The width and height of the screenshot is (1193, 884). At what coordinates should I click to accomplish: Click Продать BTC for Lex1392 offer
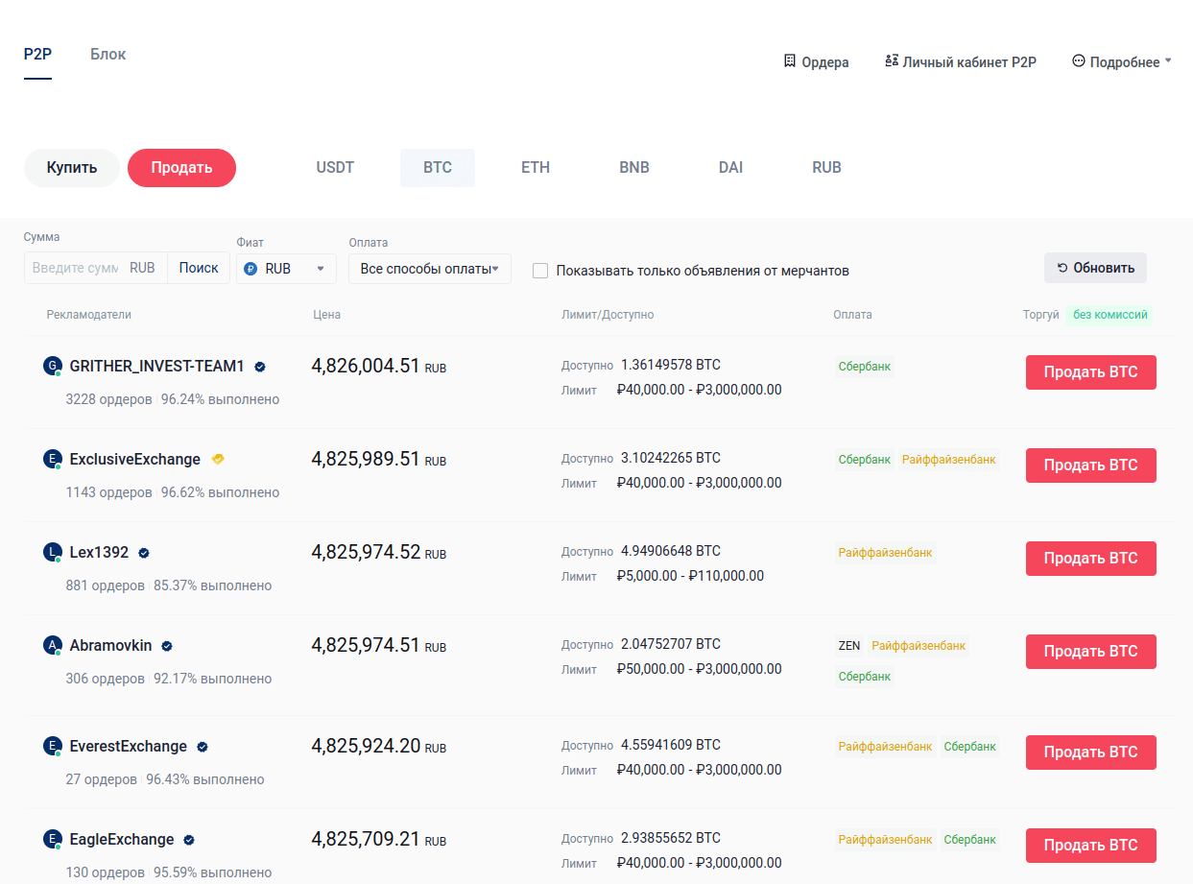pyautogui.click(x=1090, y=559)
